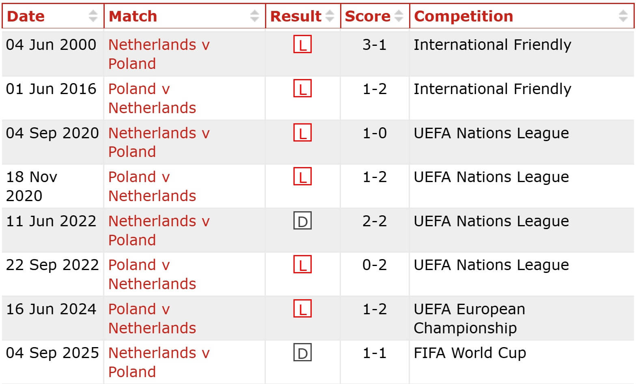636x384 pixels.
Task: Open the Poland v Netherlands link from 16 Jun 2024
Action: tap(153, 318)
